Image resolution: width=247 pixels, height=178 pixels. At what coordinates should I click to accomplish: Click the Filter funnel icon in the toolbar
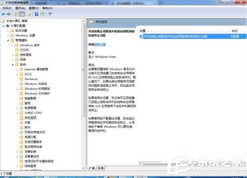point(50,14)
